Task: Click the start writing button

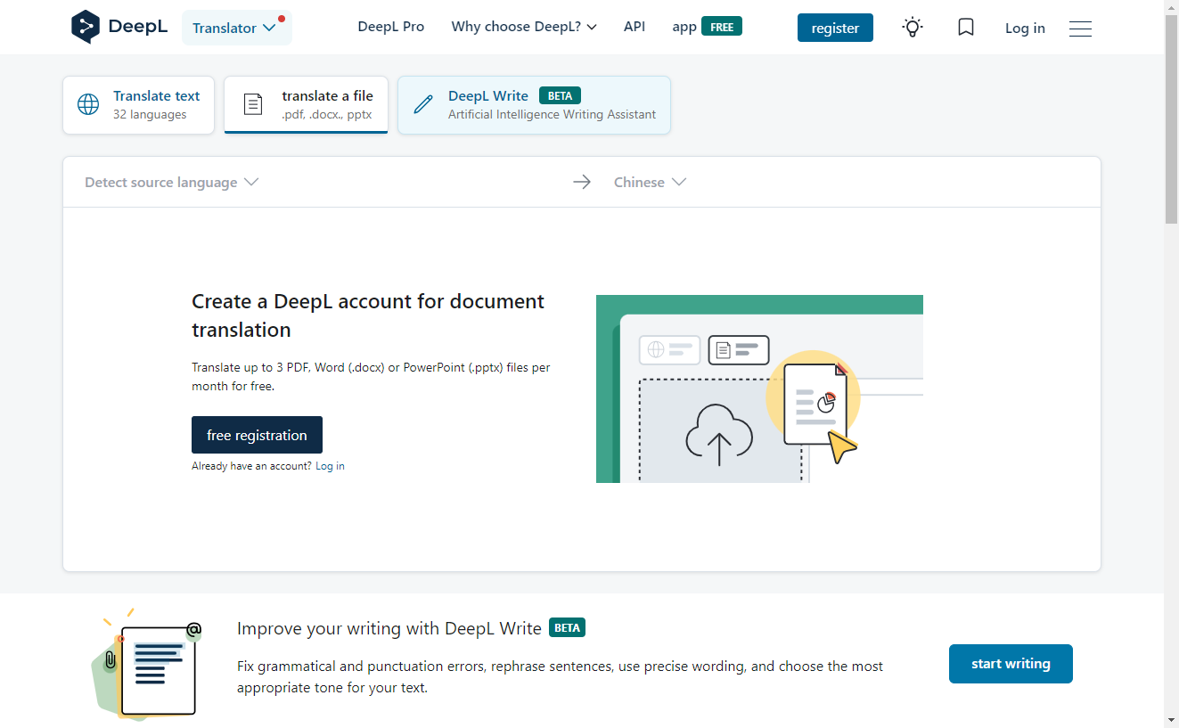Action: click(1011, 664)
